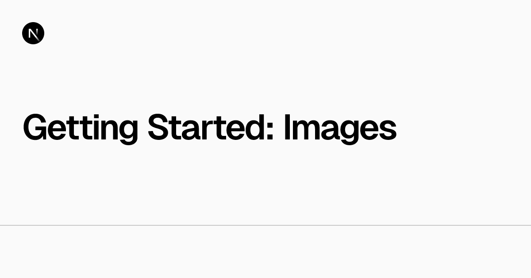Click the word "Started:" in the title
This screenshot has width=531, height=278.
(211, 127)
